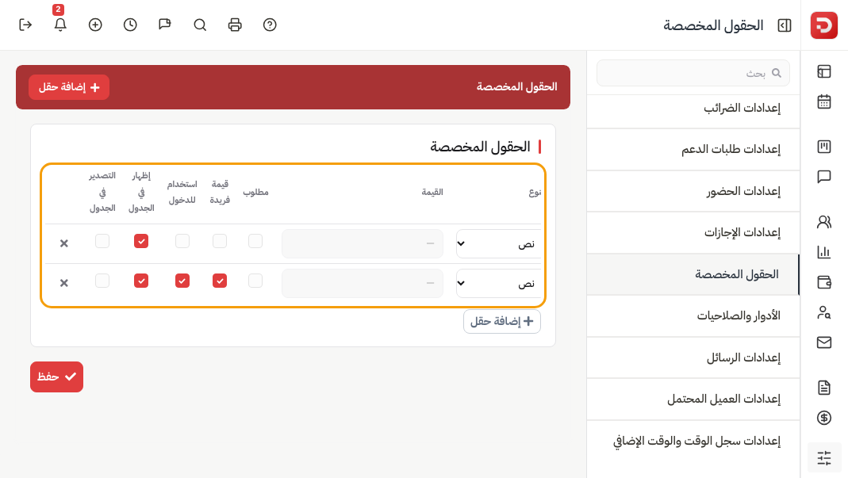Viewport: 848px width, 478px height.
Task: Click outlined إضافة حقل button below table
Action: (502, 321)
